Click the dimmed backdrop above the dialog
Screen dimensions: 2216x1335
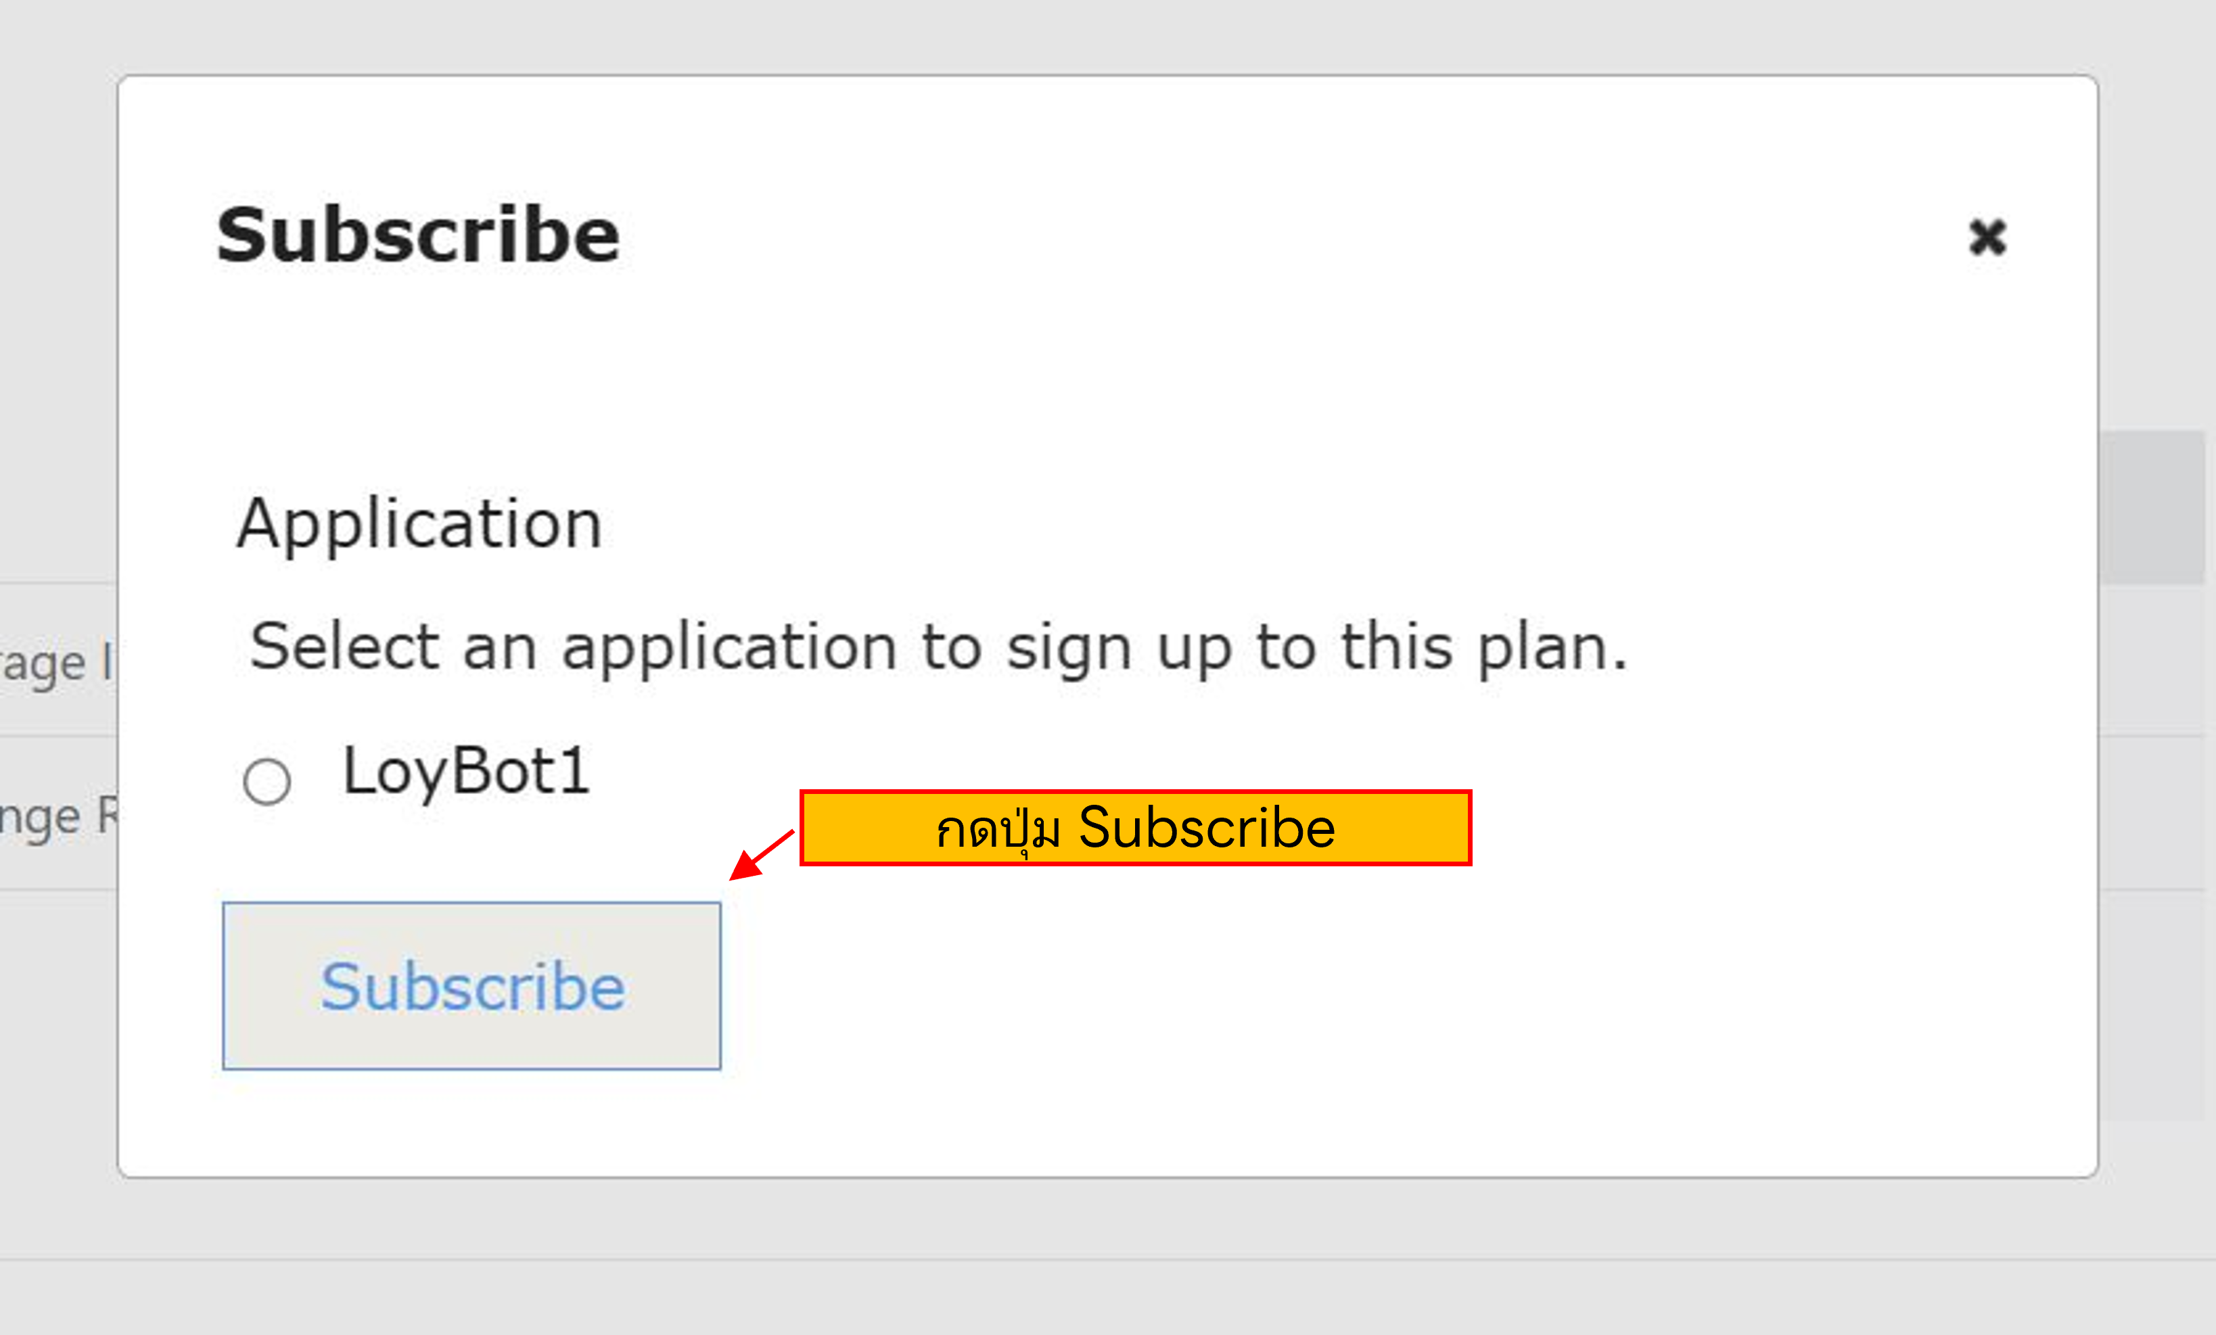click(1108, 36)
